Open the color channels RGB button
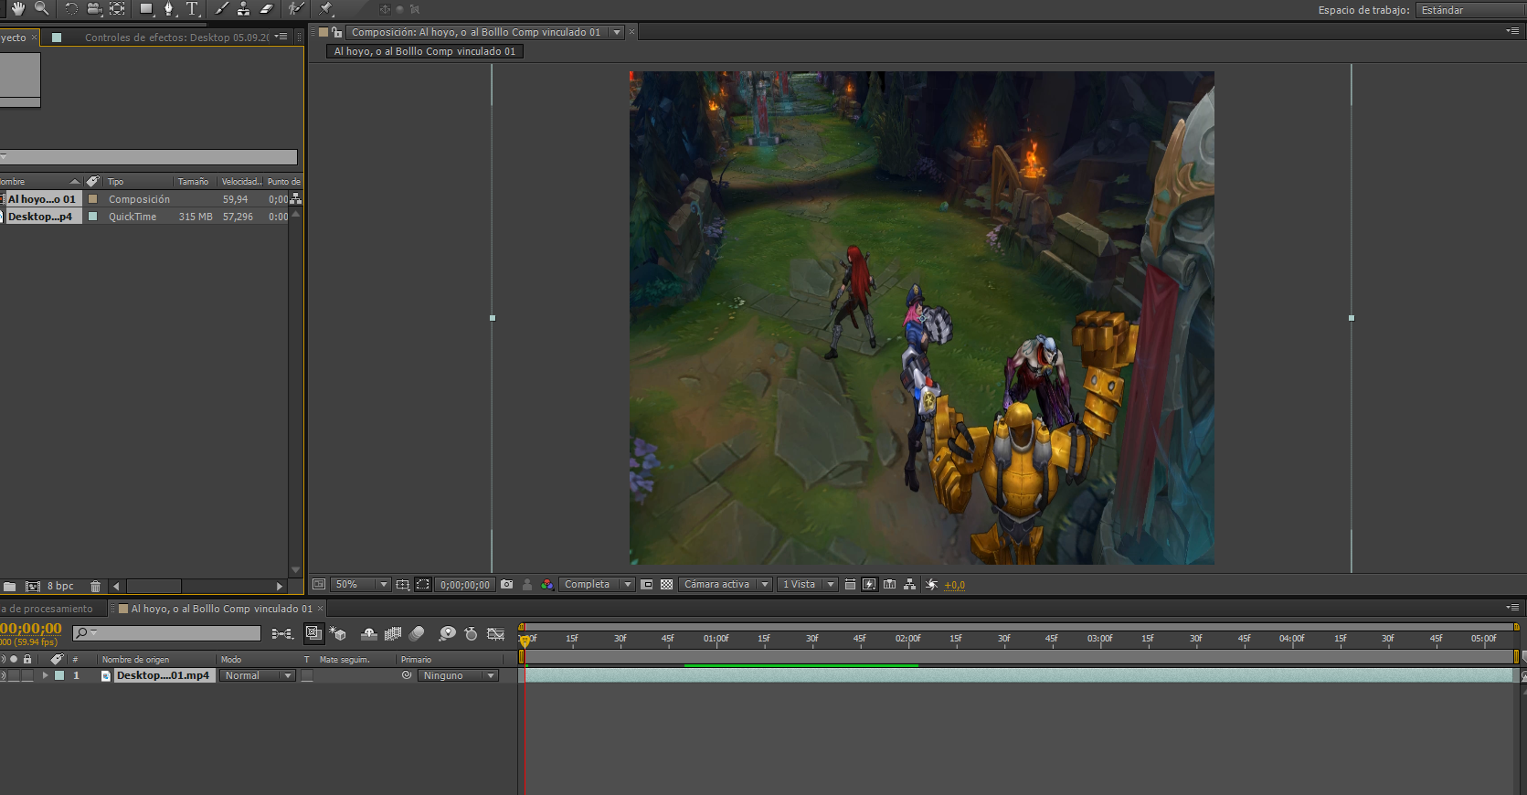Viewport: 1527px width, 795px height. [x=546, y=585]
